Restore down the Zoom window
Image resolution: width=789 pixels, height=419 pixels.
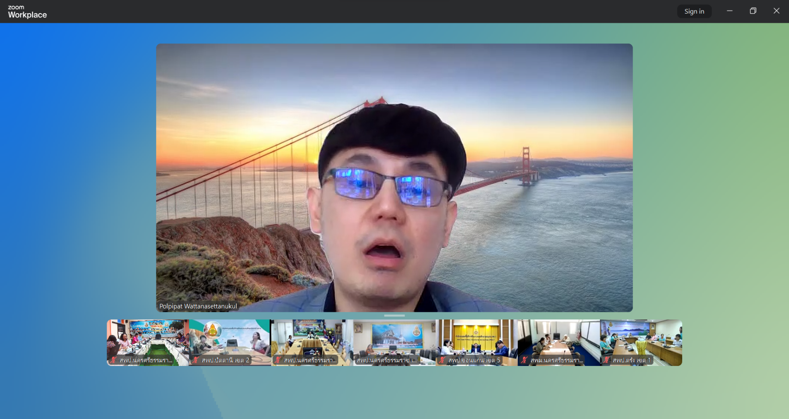[753, 11]
